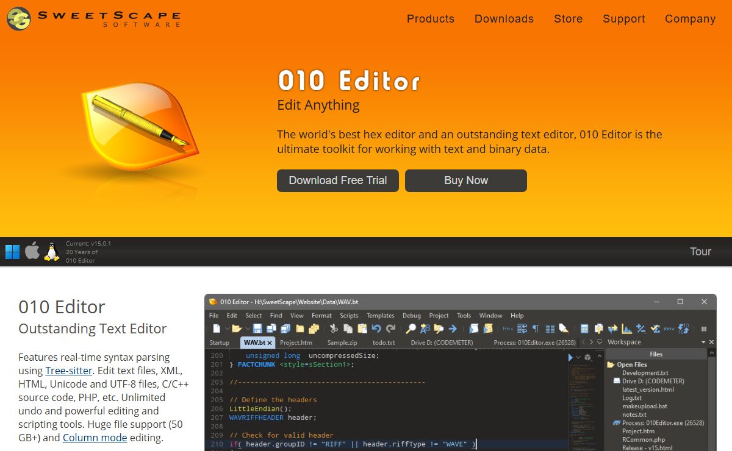This screenshot has width=732, height=451.
Task: Click the Cut scissors toolbar icon
Action: click(x=334, y=328)
